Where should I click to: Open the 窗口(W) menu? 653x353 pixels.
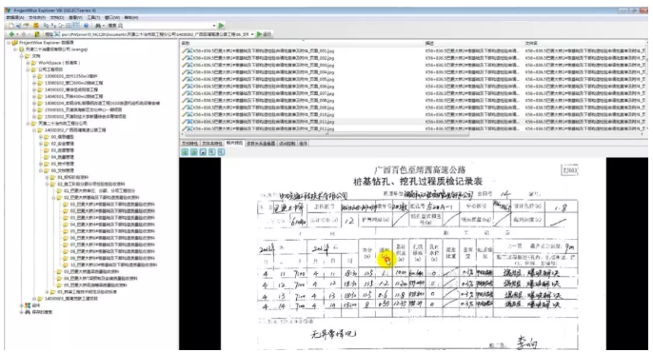[112, 17]
